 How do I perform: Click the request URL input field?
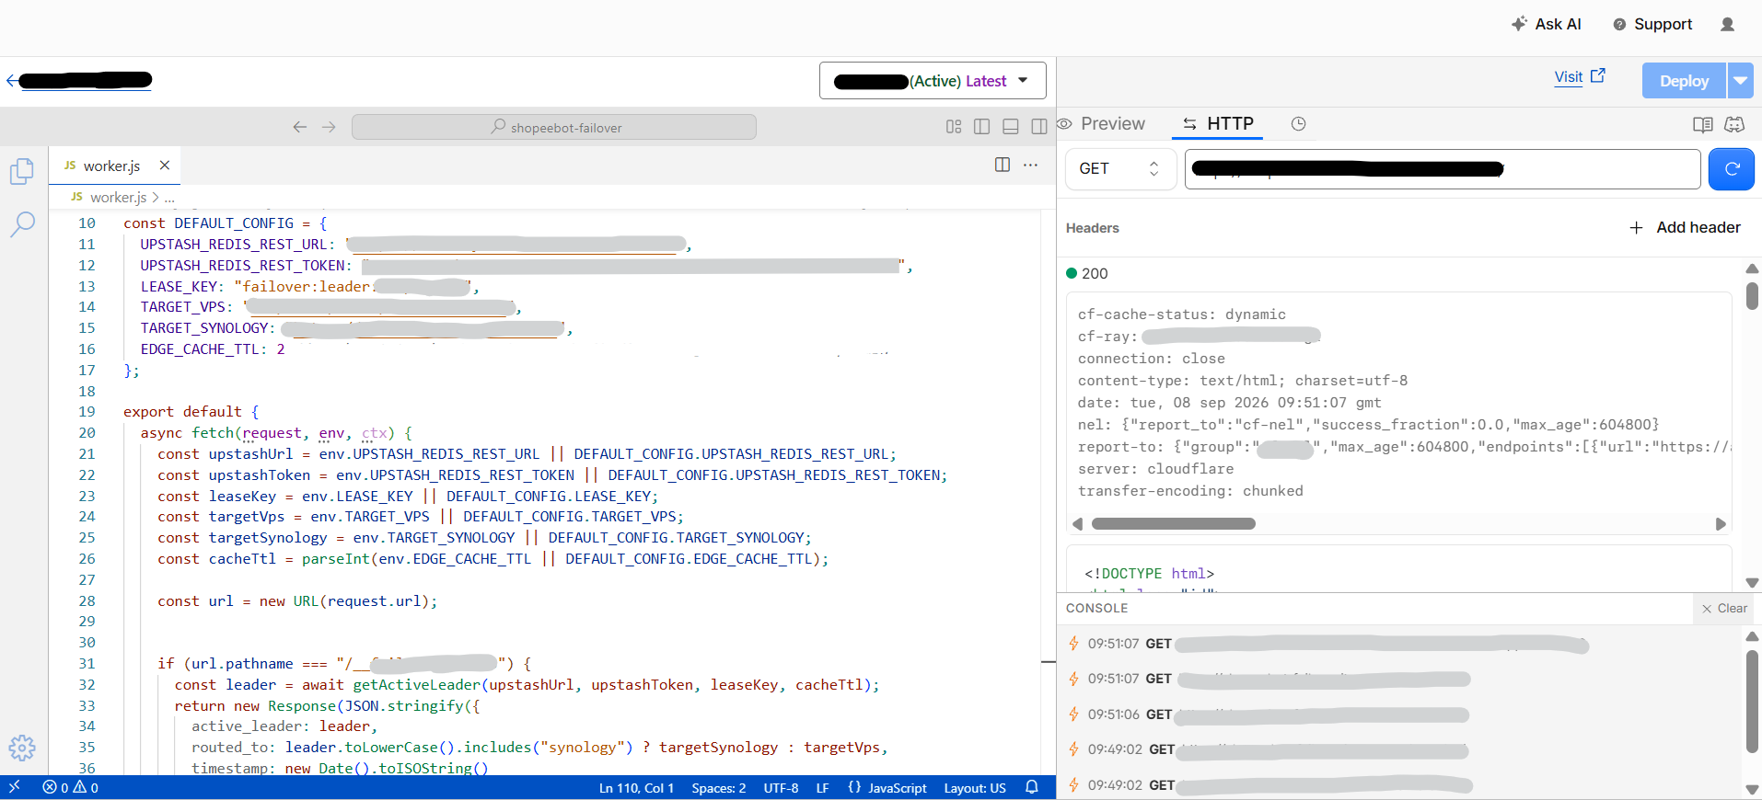click(1443, 169)
